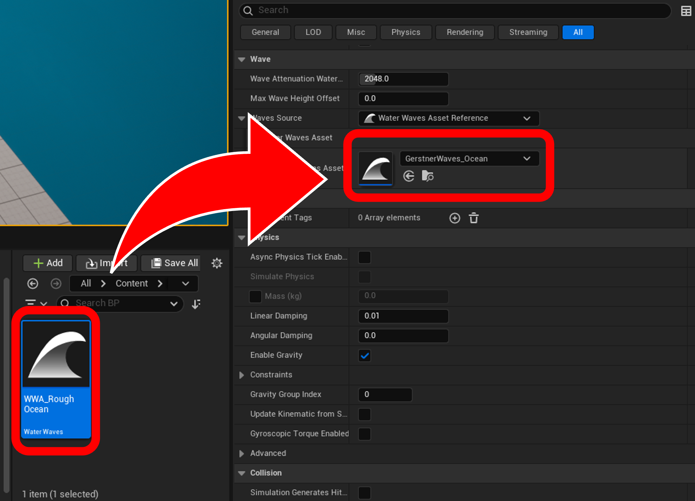The image size is (695, 501).
Task: Click Wave Attenuation Water Depth value field
Action: click(403, 79)
